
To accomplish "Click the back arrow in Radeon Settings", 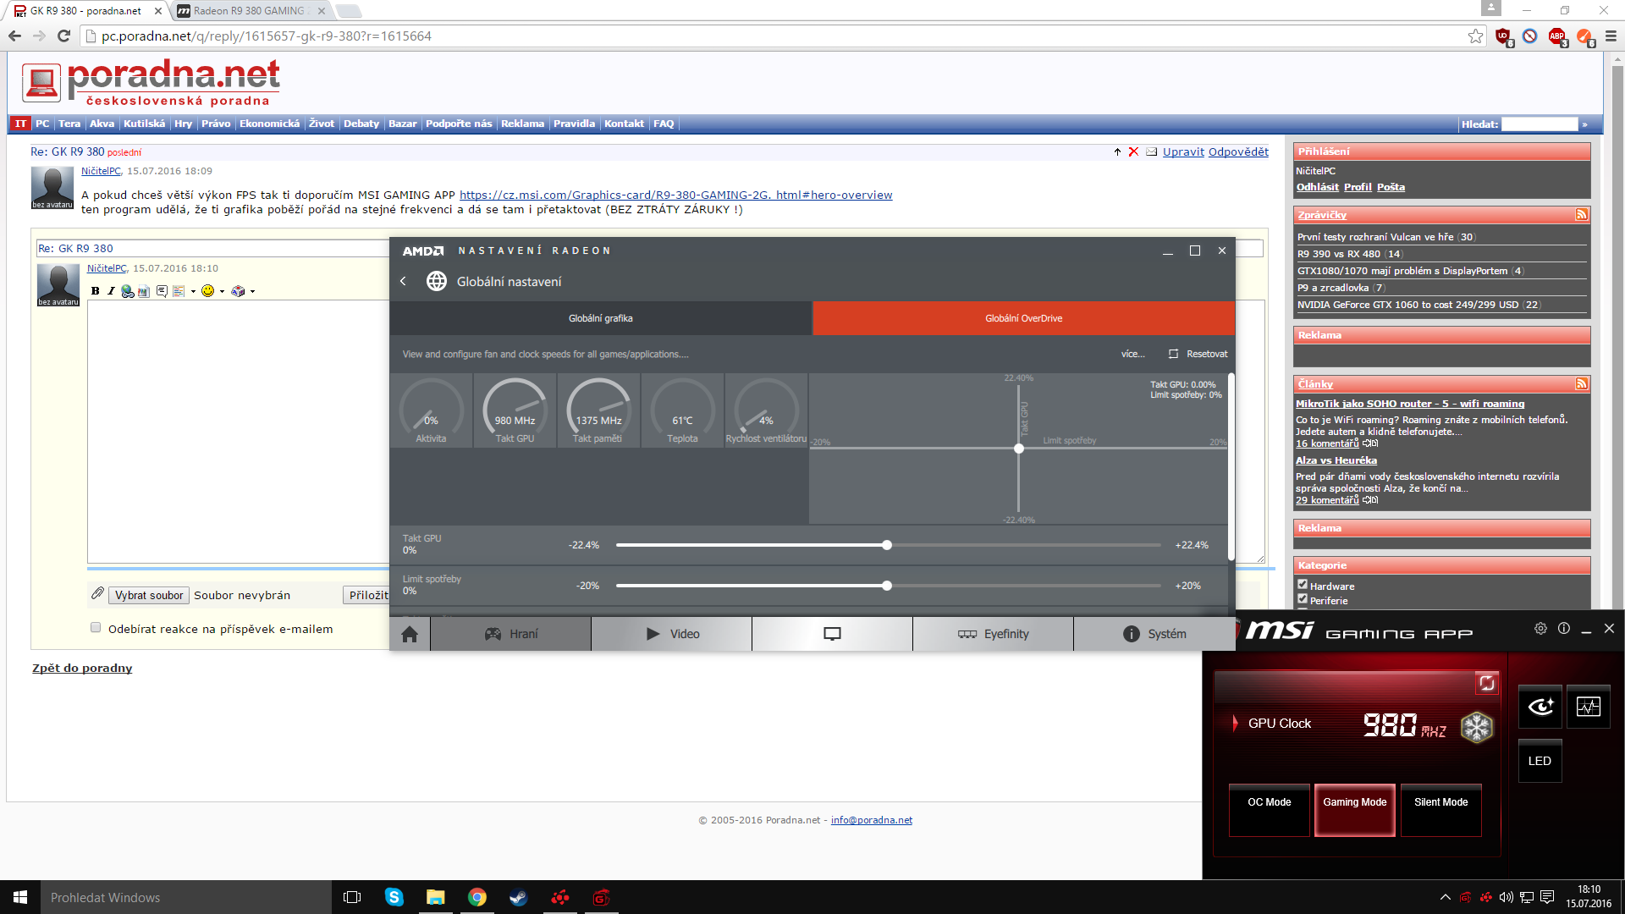I will coord(404,282).
